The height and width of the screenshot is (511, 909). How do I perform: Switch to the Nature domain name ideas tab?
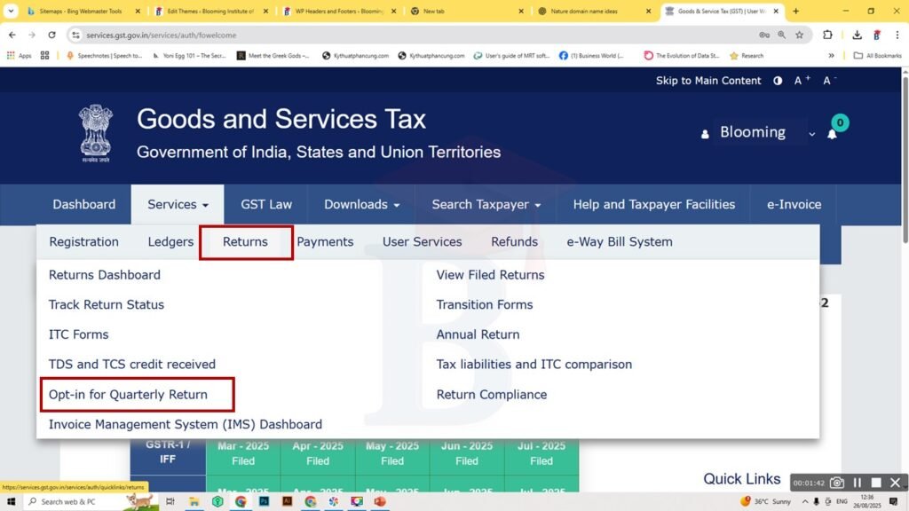(584, 11)
